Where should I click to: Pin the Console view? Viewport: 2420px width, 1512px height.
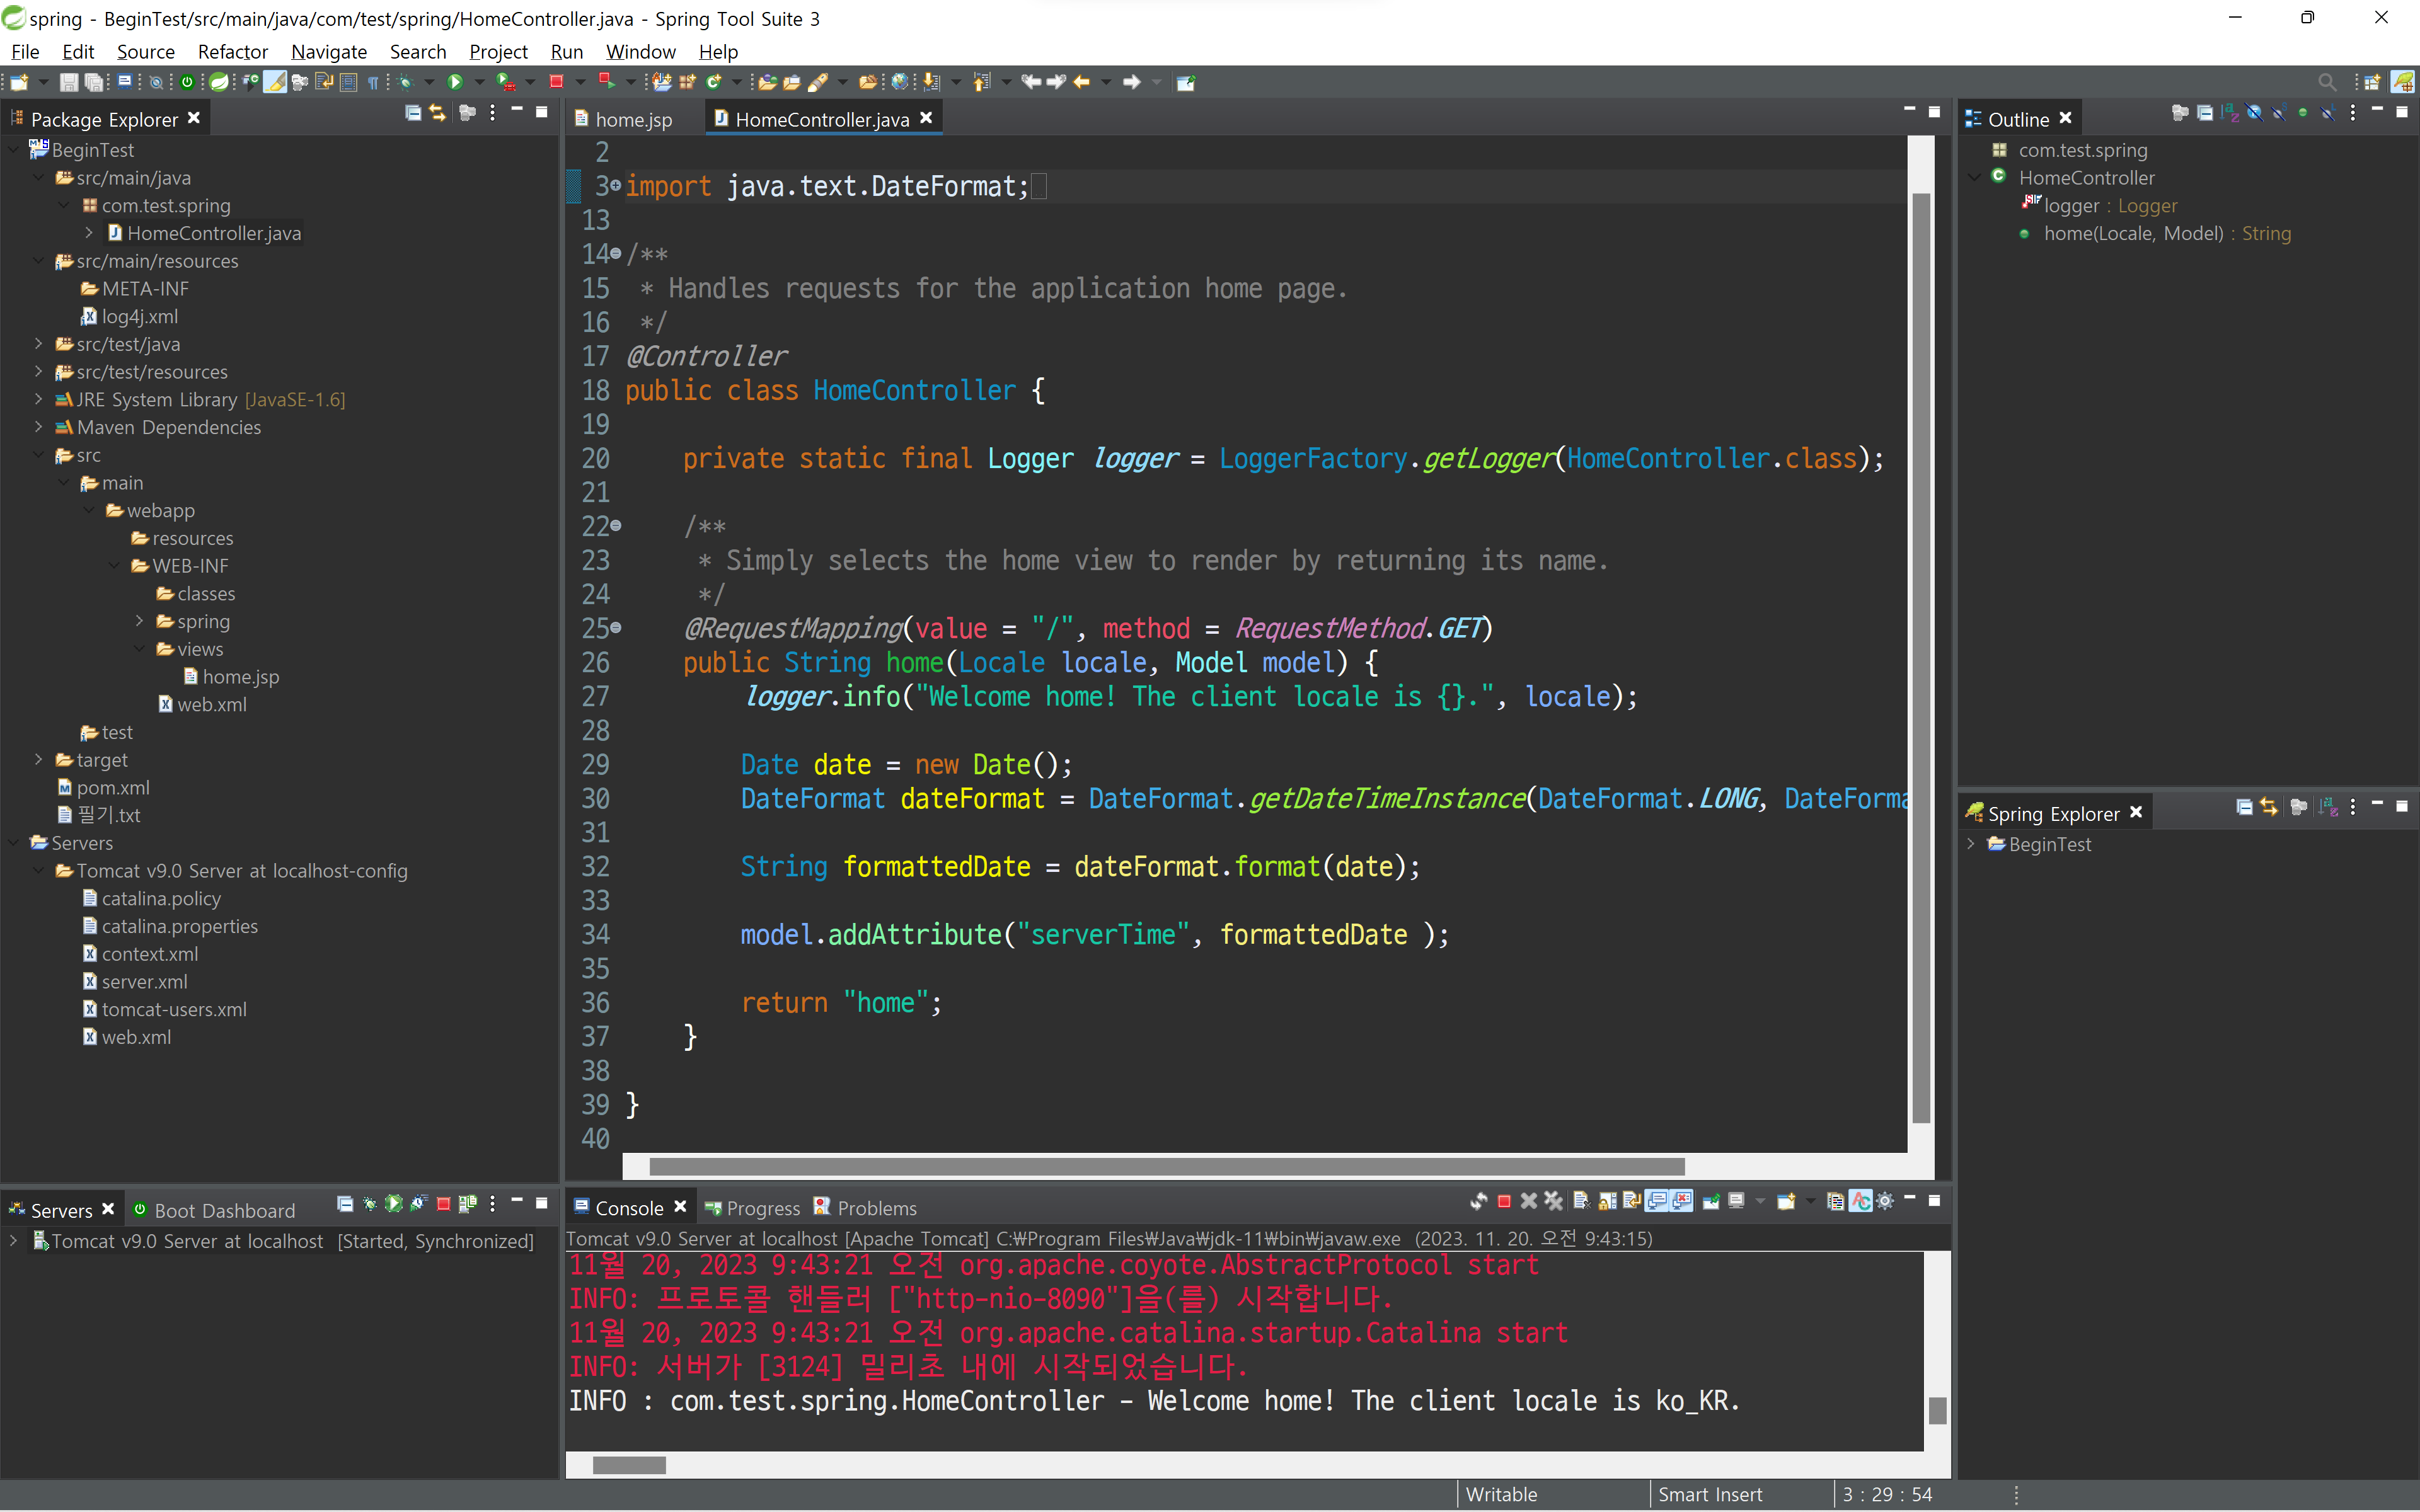pos(1711,1201)
